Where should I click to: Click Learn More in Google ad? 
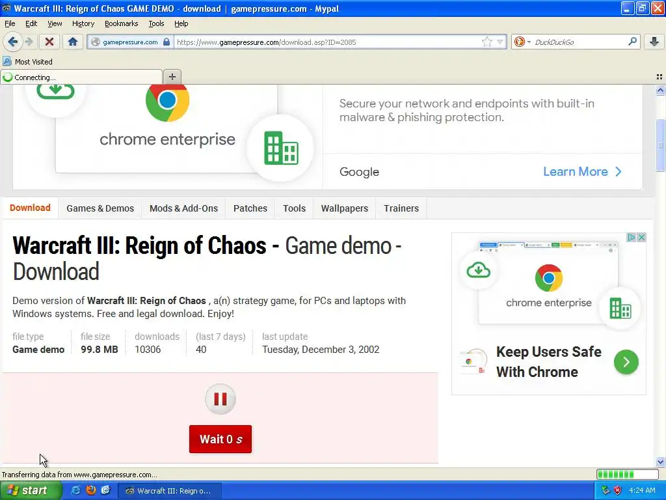[x=582, y=171]
